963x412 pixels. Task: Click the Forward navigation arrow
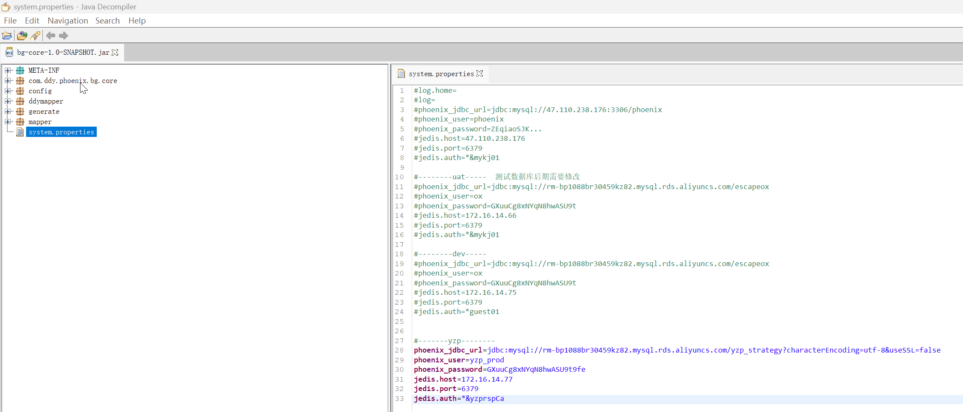(x=63, y=36)
